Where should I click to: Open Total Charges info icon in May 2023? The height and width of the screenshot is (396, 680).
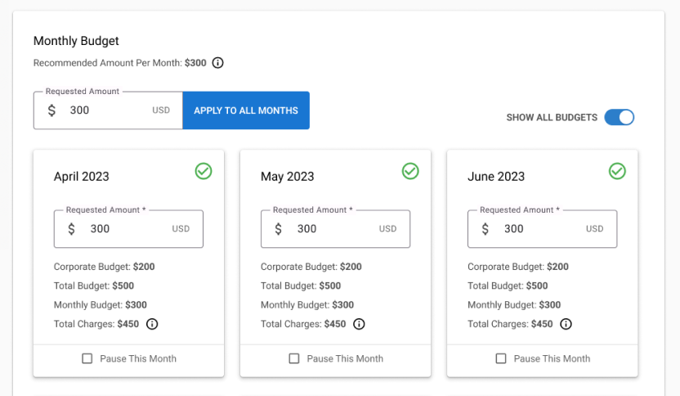point(359,324)
